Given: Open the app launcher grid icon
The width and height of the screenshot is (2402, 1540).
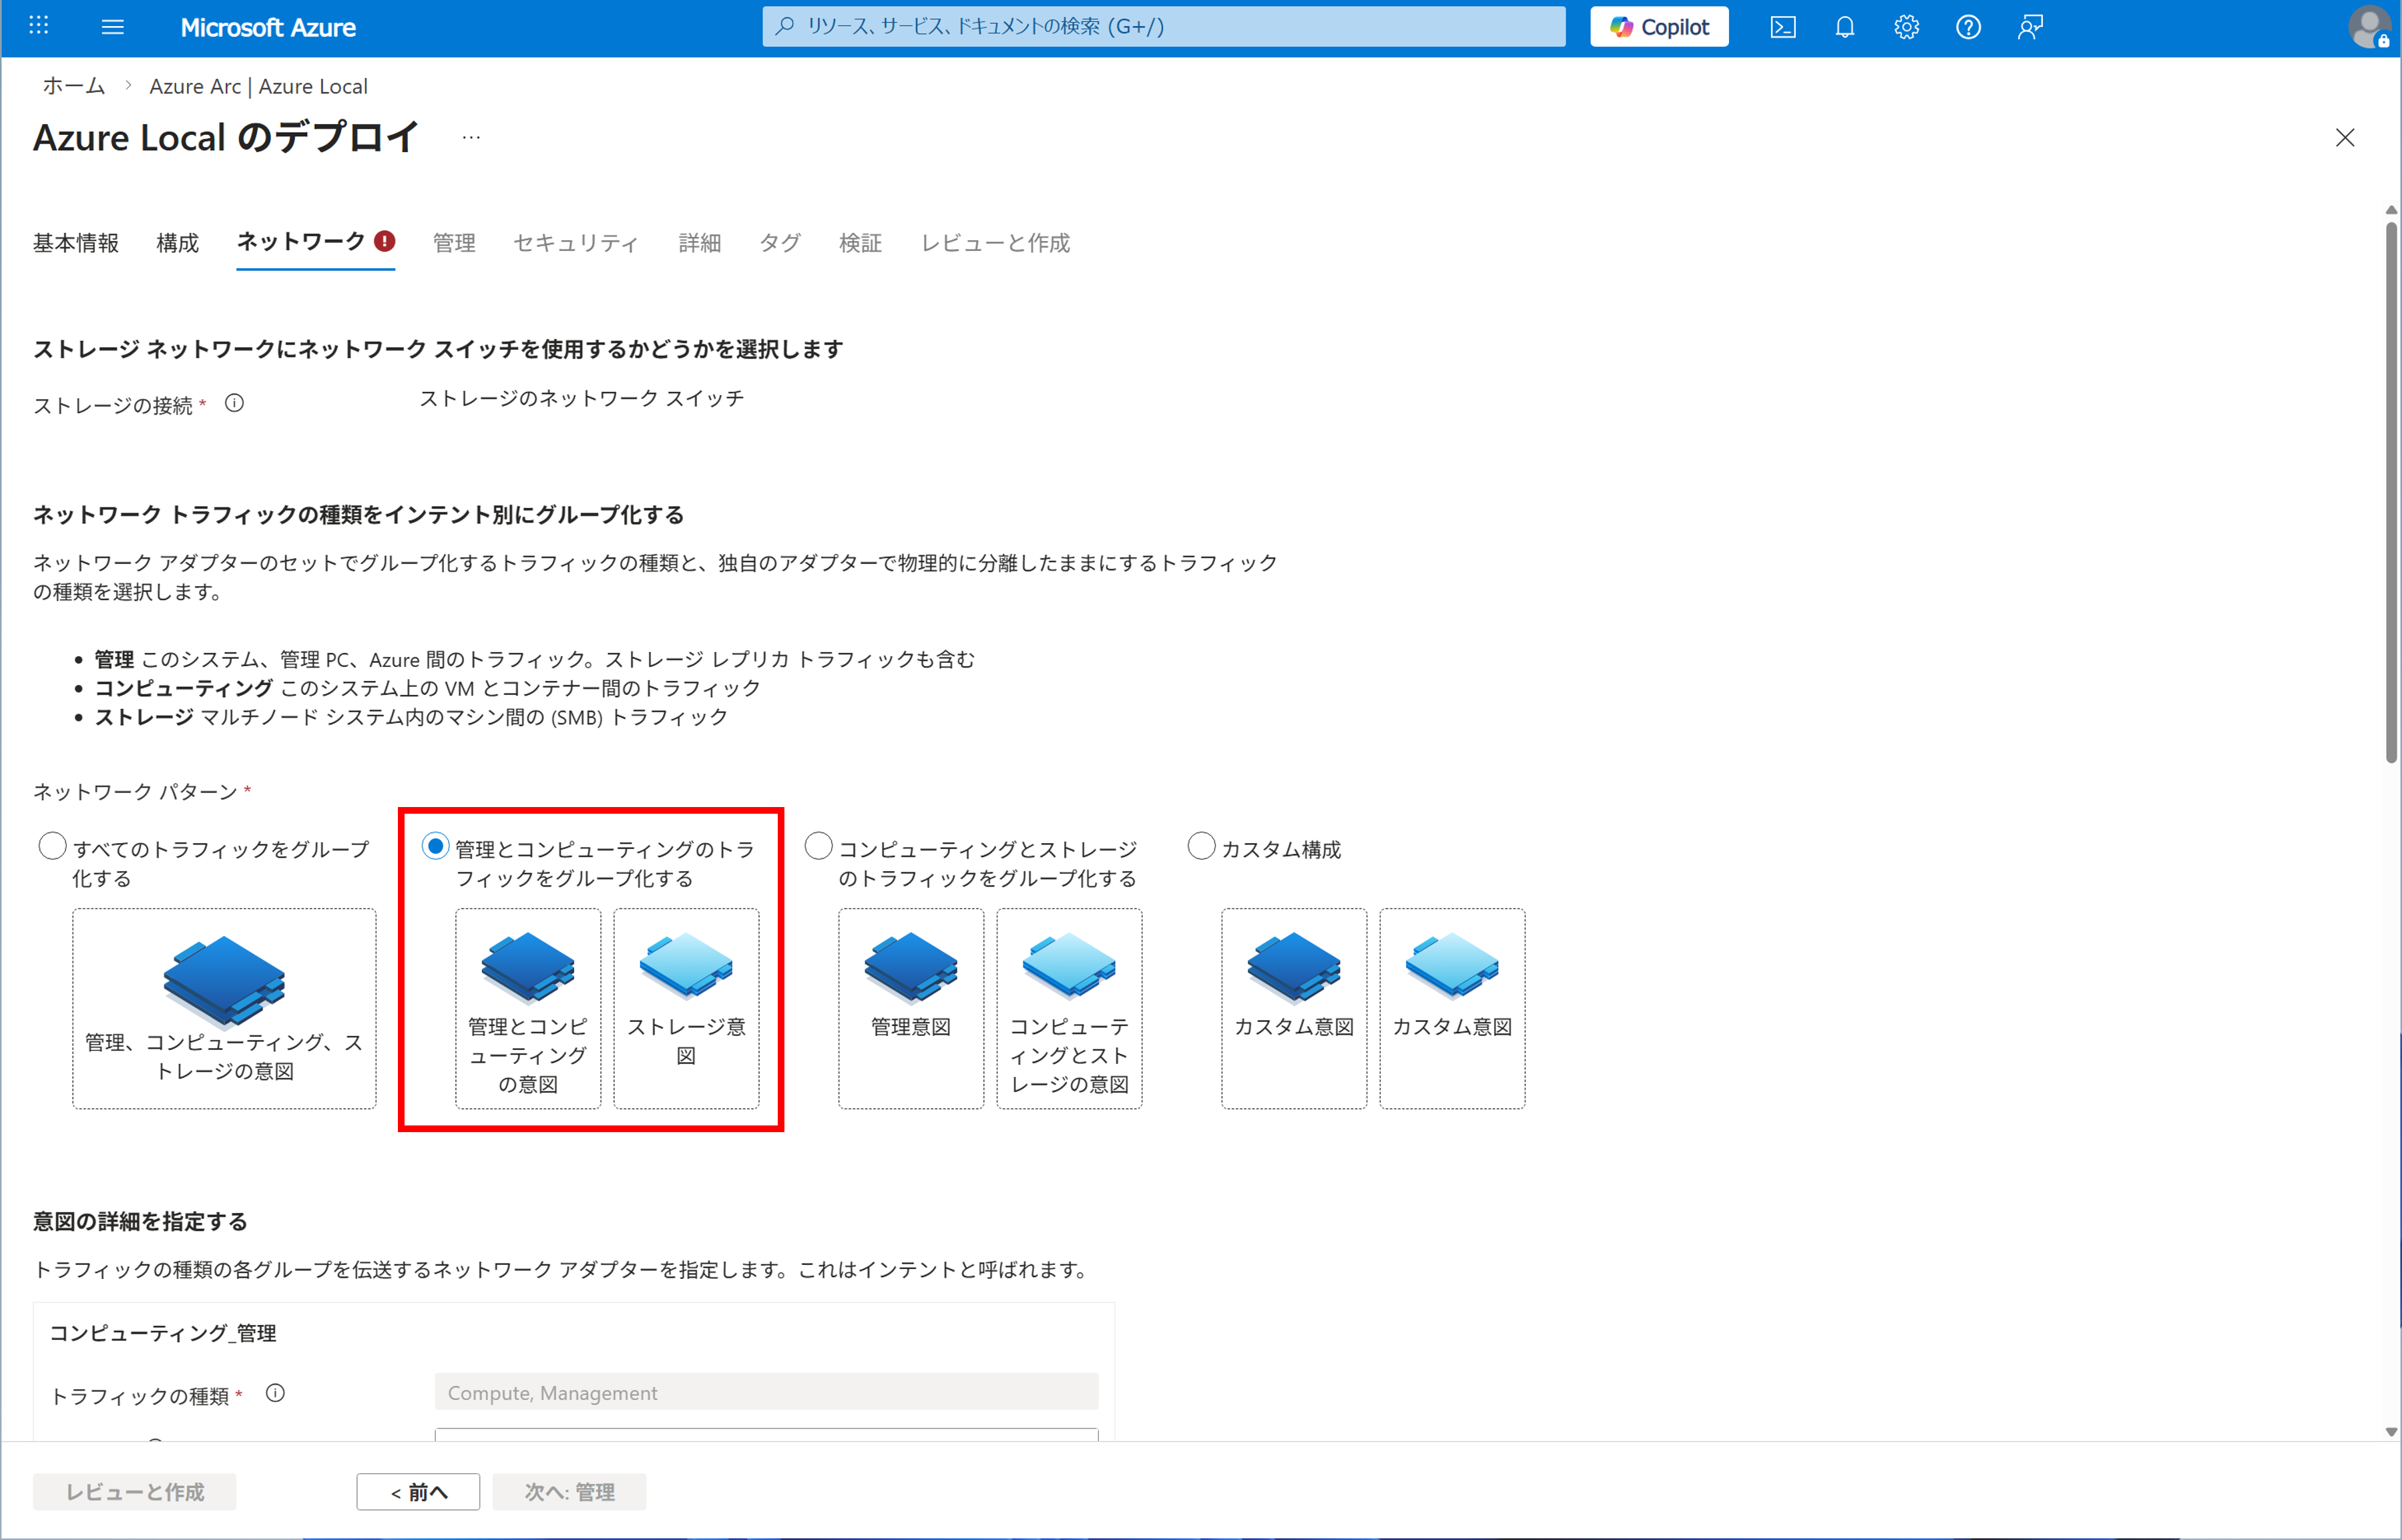Looking at the screenshot, I should pyautogui.click(x=39, y=25).
